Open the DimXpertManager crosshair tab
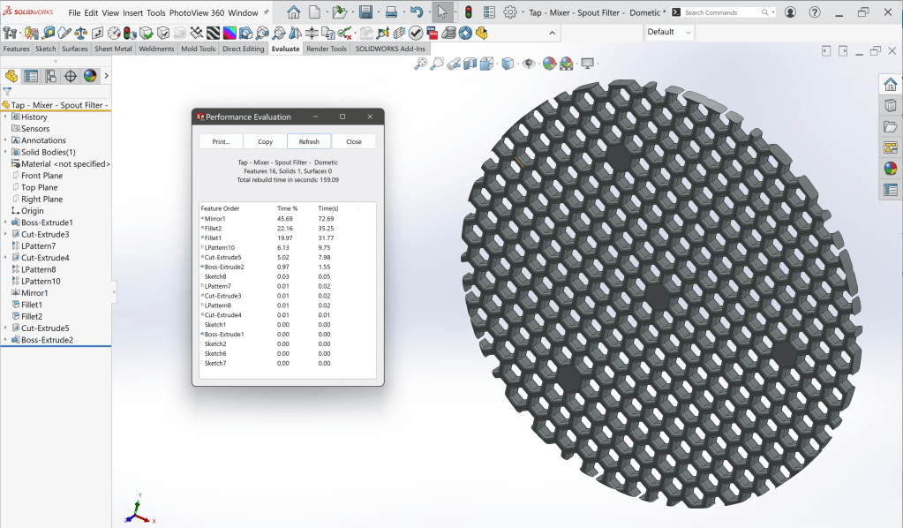Screen dimensions: 903x528 [x=71, y=76]
